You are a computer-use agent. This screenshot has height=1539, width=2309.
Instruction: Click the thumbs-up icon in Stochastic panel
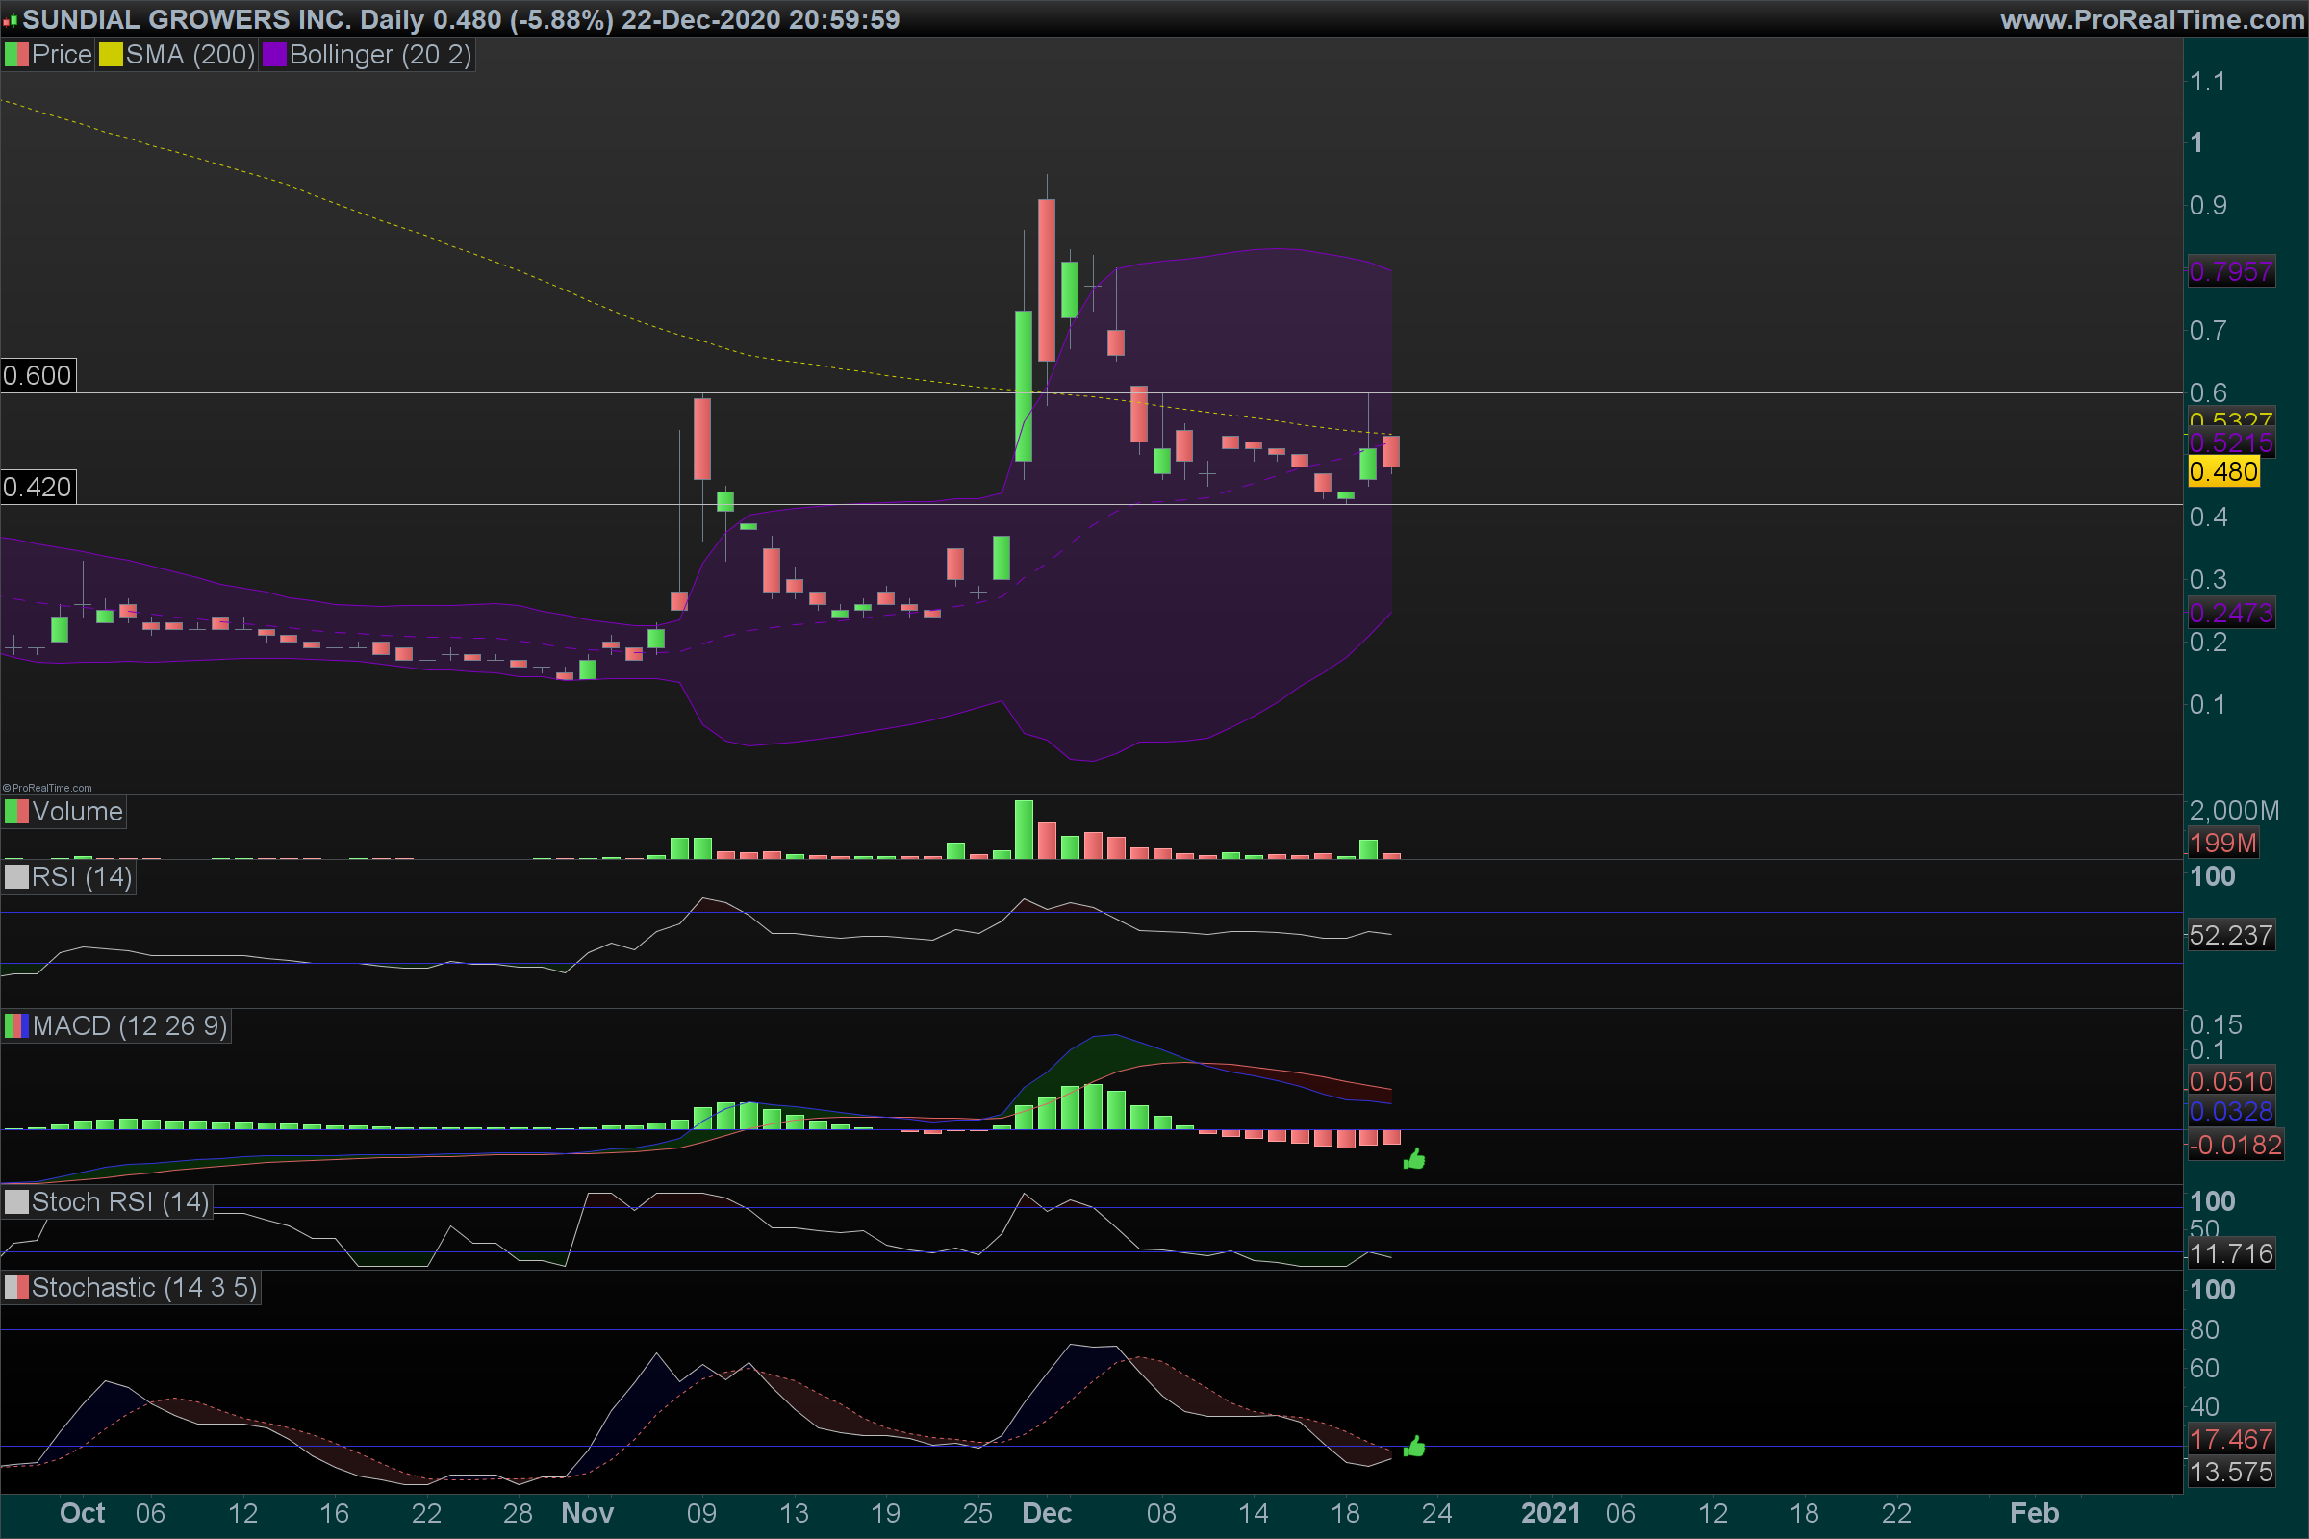1413,1447
